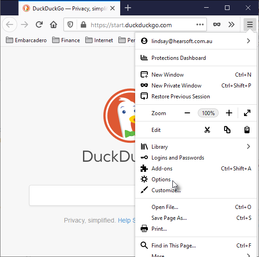
Task: Click the Add-ons puzzle piece icon
Action: pyautogui.click(x=144, y=168)
